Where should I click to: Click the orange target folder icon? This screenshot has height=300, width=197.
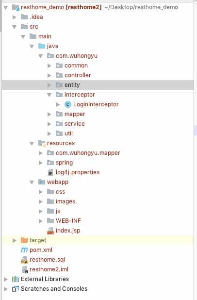pos(24,240)
